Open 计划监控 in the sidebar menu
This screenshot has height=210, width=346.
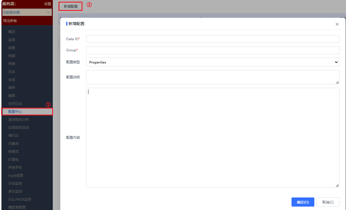15,184
